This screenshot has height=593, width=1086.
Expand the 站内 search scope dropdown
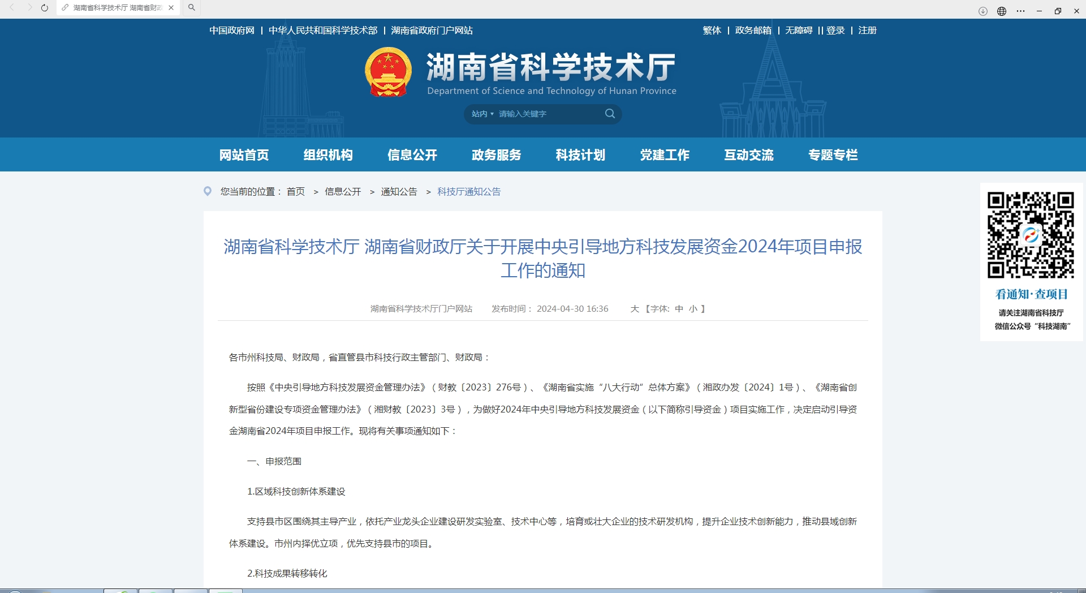click(482, 114)
